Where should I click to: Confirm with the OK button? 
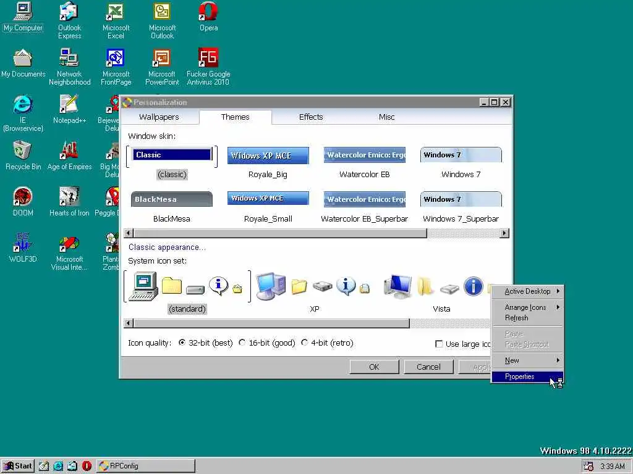[374, 367]
